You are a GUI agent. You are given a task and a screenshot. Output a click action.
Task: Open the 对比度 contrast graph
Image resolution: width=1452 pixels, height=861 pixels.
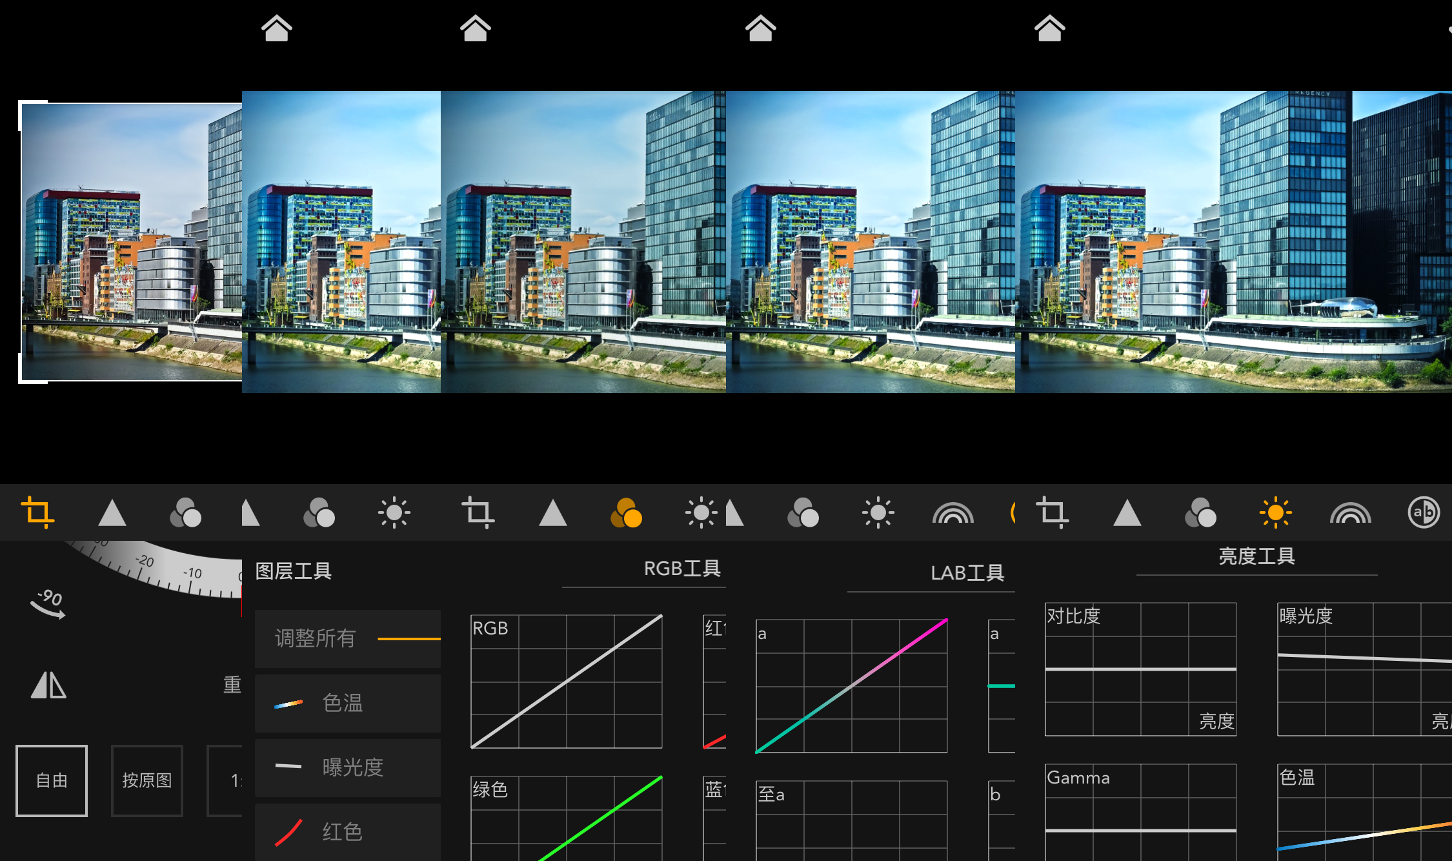(1141, 669)
